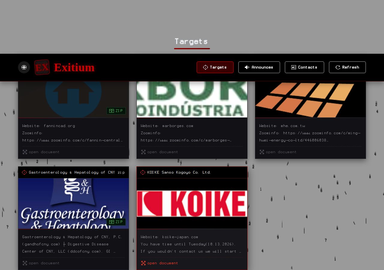
Task: Click the green Agroindústria logo thumbnail
Action: click(x=192, y=99)
